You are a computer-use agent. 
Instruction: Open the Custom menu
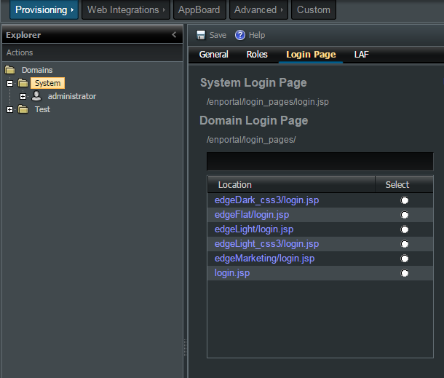[314, 9]
